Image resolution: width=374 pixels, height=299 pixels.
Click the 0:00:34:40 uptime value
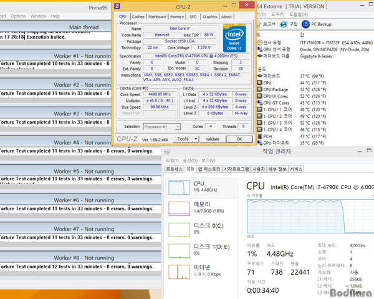[x=263, y=290]
